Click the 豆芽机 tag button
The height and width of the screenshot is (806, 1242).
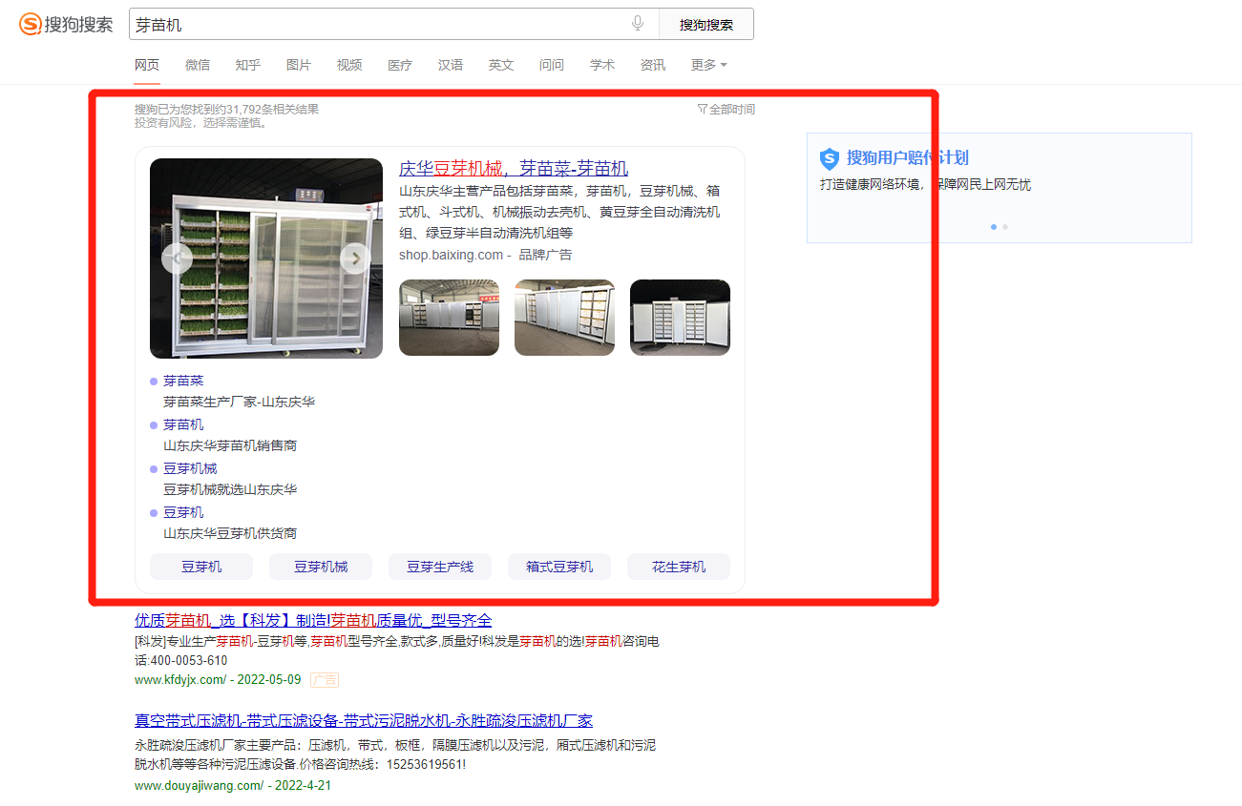point(201,567)
